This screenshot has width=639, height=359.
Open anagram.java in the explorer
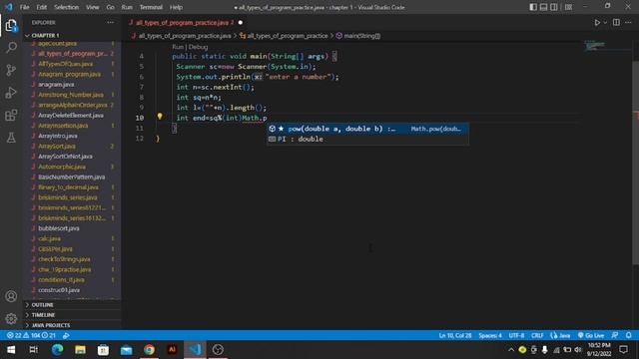pyautogui.click(x=56, y=84)
